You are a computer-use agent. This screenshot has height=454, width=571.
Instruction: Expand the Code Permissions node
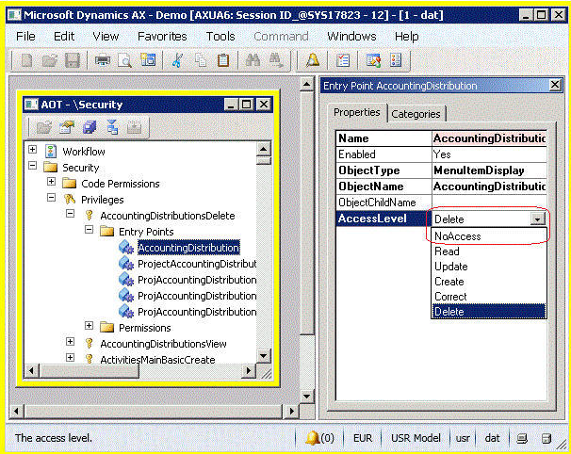coord(51,181)
